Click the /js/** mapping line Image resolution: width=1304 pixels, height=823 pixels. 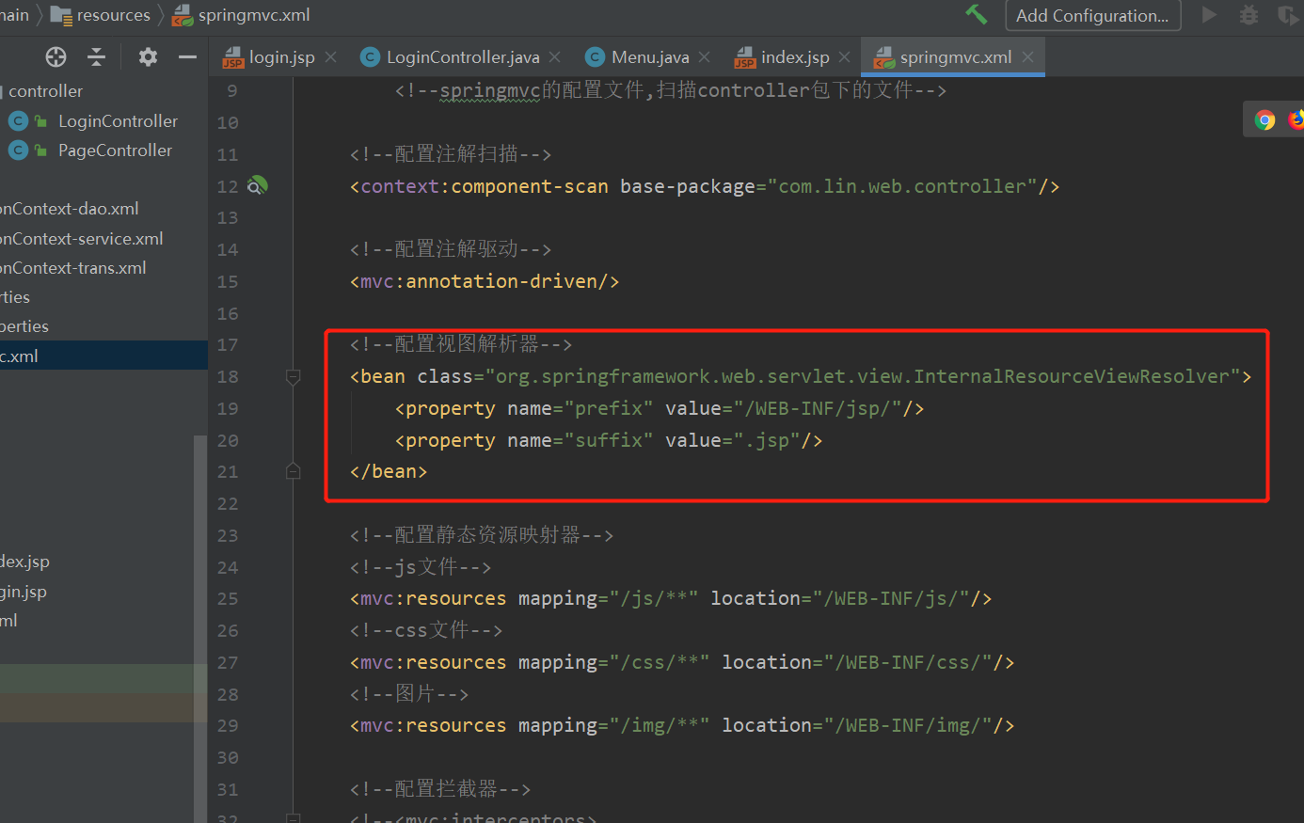coord(671,598)
